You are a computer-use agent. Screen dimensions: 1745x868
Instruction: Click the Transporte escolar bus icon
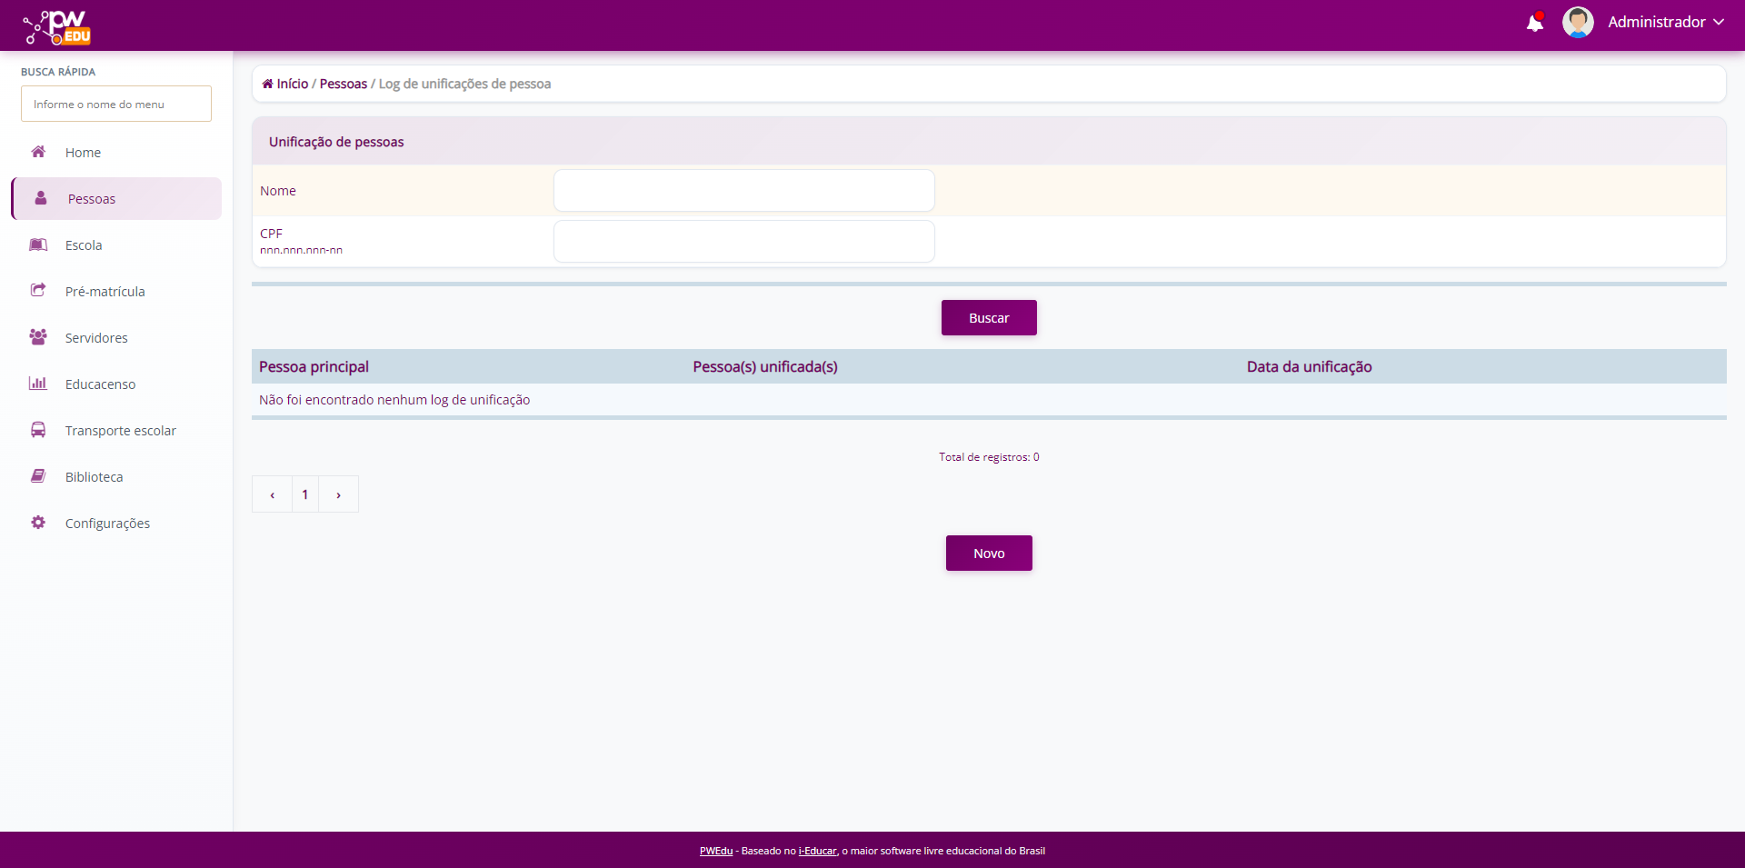tap(38, 430)
